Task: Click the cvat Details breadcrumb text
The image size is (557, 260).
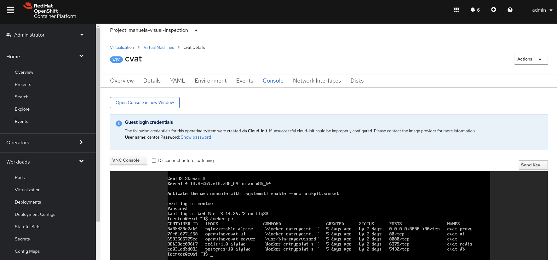Action: pyautogui.click(x=194, y=47)
